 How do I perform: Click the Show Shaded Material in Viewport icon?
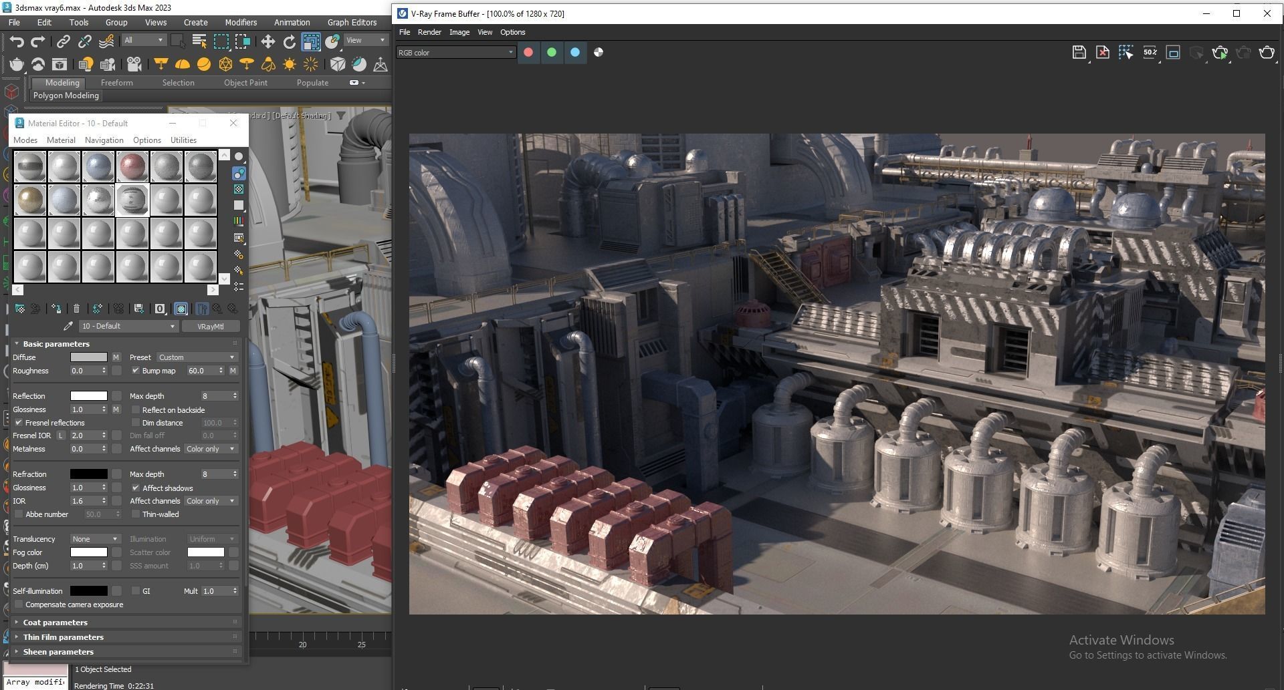point(181,309)
